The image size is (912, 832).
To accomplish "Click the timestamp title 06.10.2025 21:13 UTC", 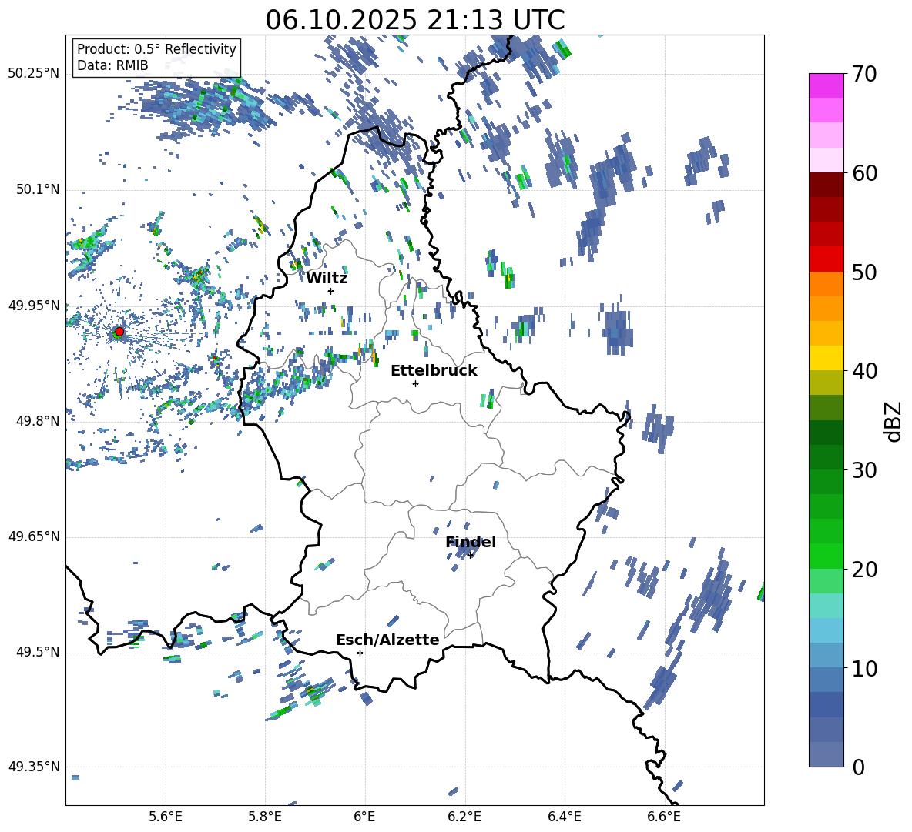I will click(414, 20).
